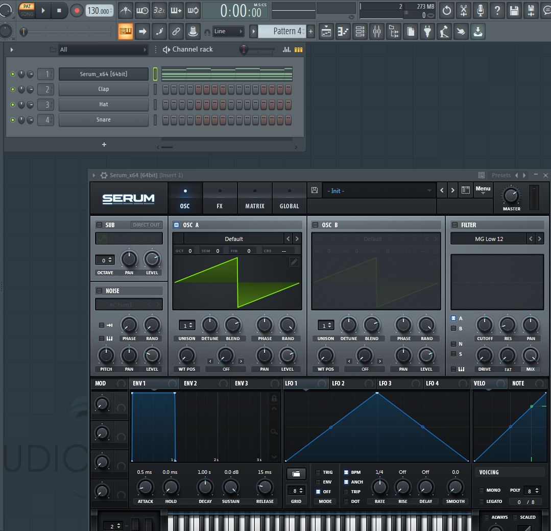The image size is (551, 531).
Task: Select the ENV 3 tab
Action: tap(256, 383)
